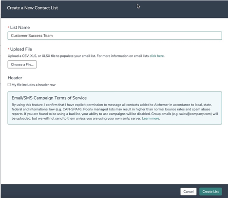The width and height of the screenshot is (228, 198).
Task: Click the List Name text input field
Action: coord(114,36)
